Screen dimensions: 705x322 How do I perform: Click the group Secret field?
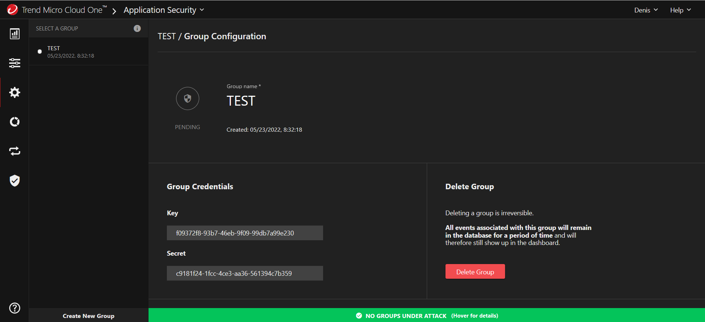tap(245, 273)
